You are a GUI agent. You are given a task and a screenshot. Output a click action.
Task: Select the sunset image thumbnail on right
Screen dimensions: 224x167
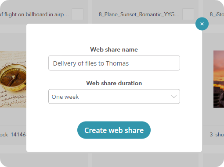[219, 79]
